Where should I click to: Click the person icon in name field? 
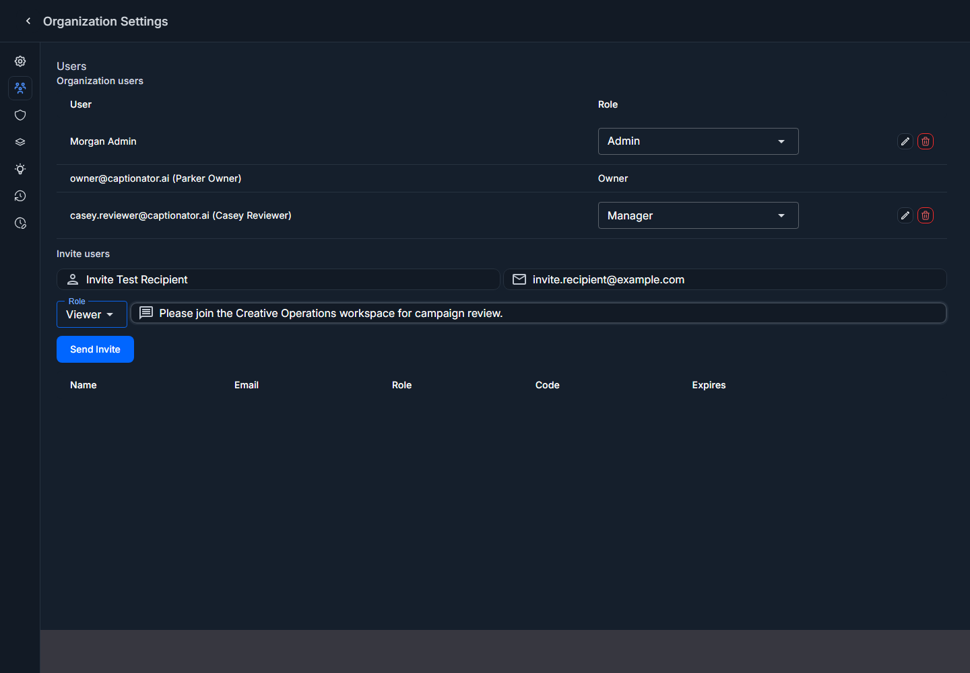click(x=73, y=279)
